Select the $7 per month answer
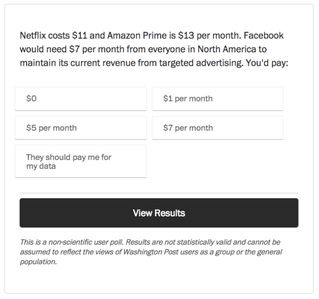This screenshot has width=319, height=299. point(218,128)
